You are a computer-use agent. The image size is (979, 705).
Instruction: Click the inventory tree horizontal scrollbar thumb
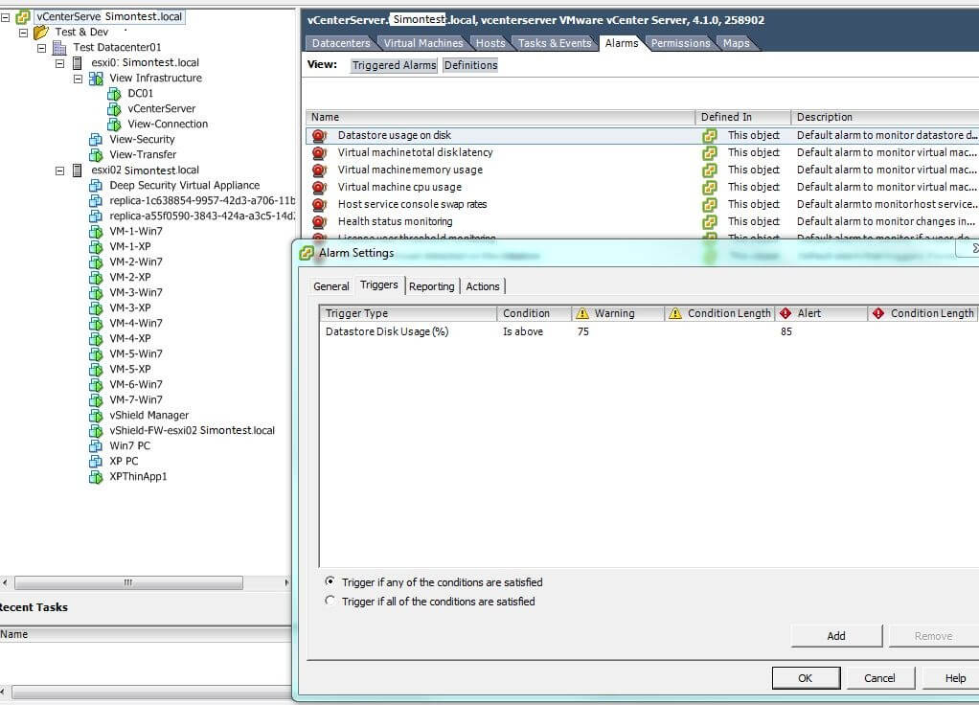coord(128,582)
